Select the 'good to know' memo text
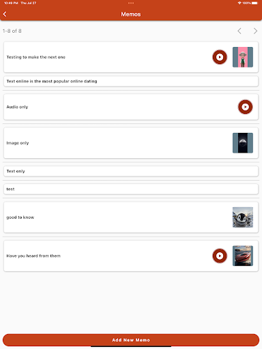Viewport: 262px width, 349px height. [20, 217]
